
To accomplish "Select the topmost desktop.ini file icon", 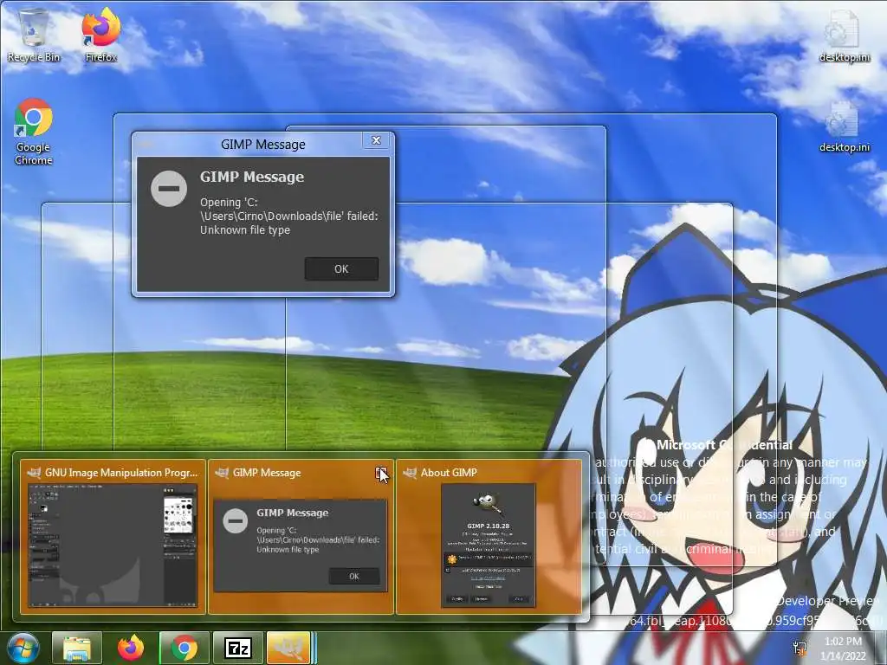I will (844, 35).
